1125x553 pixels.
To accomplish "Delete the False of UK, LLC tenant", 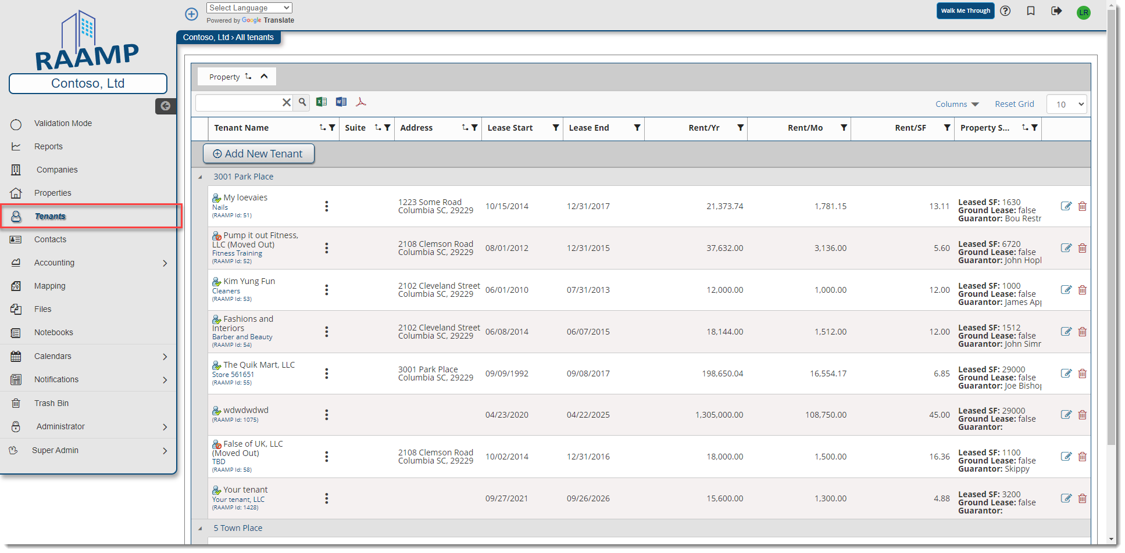I will [x=1083, y=457].
